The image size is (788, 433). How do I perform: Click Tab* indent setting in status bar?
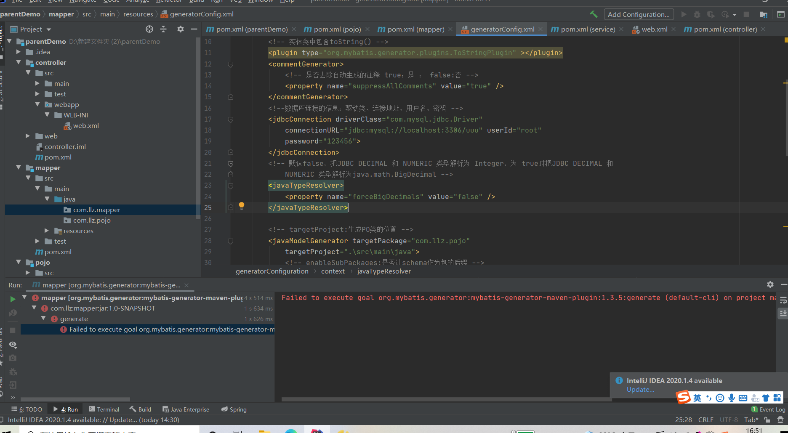pyautogui.click(x=751, y=420)
